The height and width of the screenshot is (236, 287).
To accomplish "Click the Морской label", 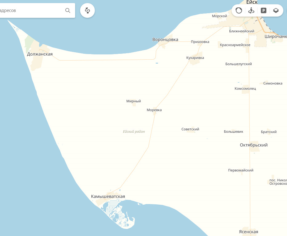I will tap(220, 16).
